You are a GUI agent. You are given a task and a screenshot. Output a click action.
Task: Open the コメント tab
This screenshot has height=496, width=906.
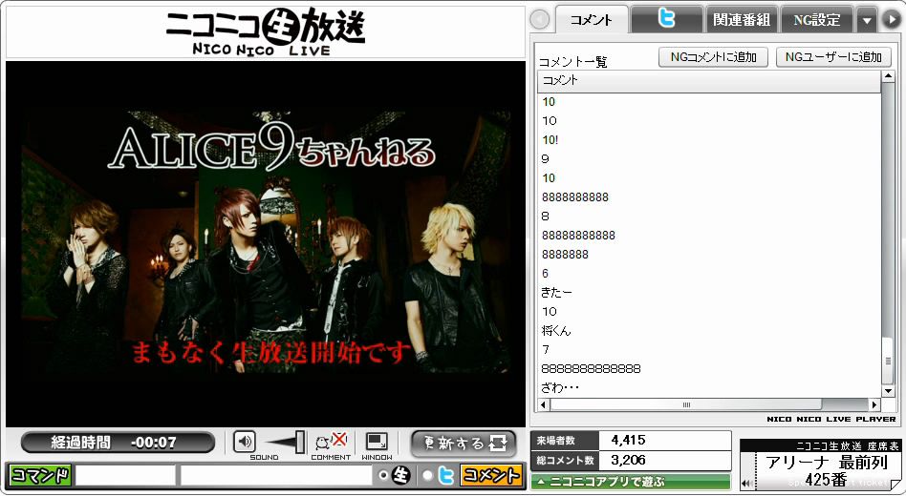[x=591, y=20]
